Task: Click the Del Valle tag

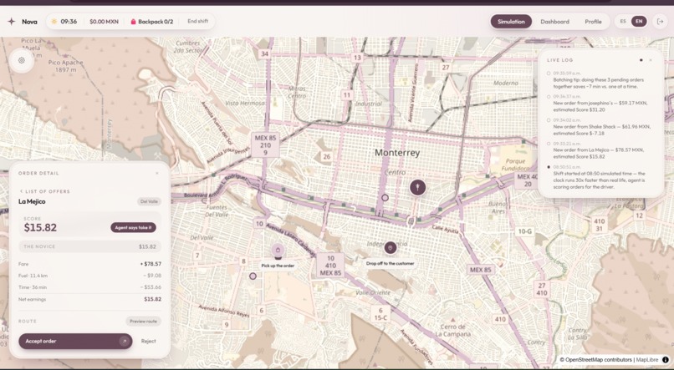Action: [x=149, y=202]
